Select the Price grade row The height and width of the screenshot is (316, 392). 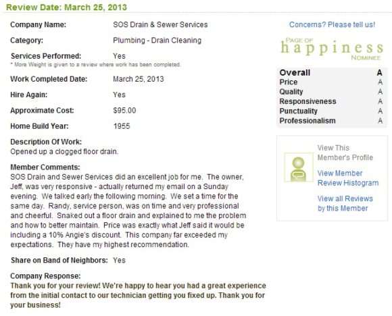coord(331,82)
